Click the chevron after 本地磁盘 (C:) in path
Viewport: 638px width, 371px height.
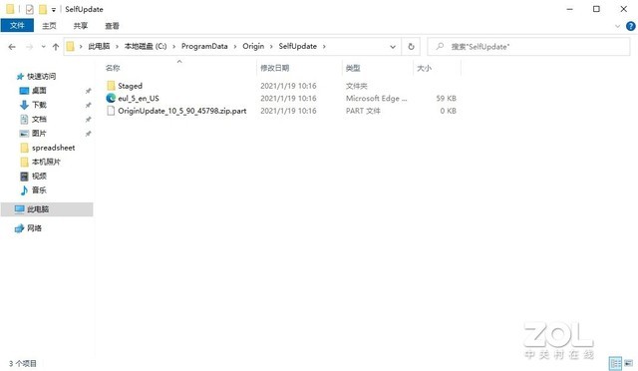point(174,47)
